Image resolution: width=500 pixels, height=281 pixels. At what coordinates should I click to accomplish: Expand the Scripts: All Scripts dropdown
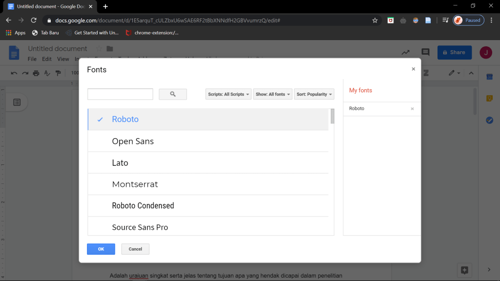tap(229, 94)
